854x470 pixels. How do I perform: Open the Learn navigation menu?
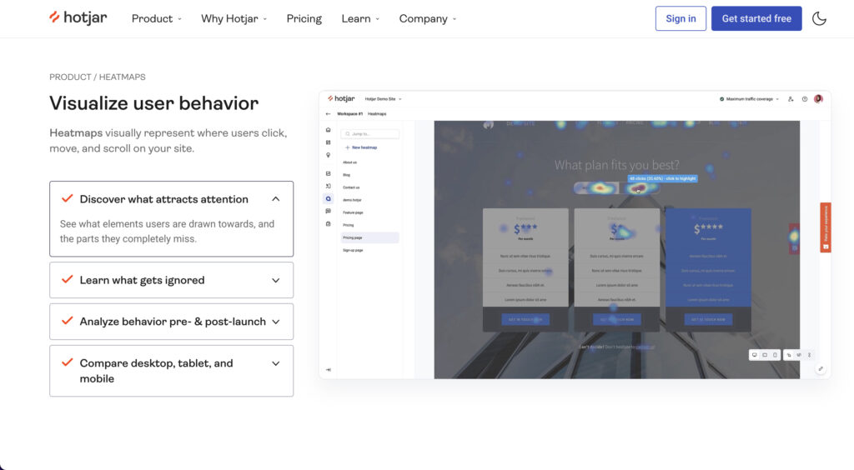pos(360,18)
